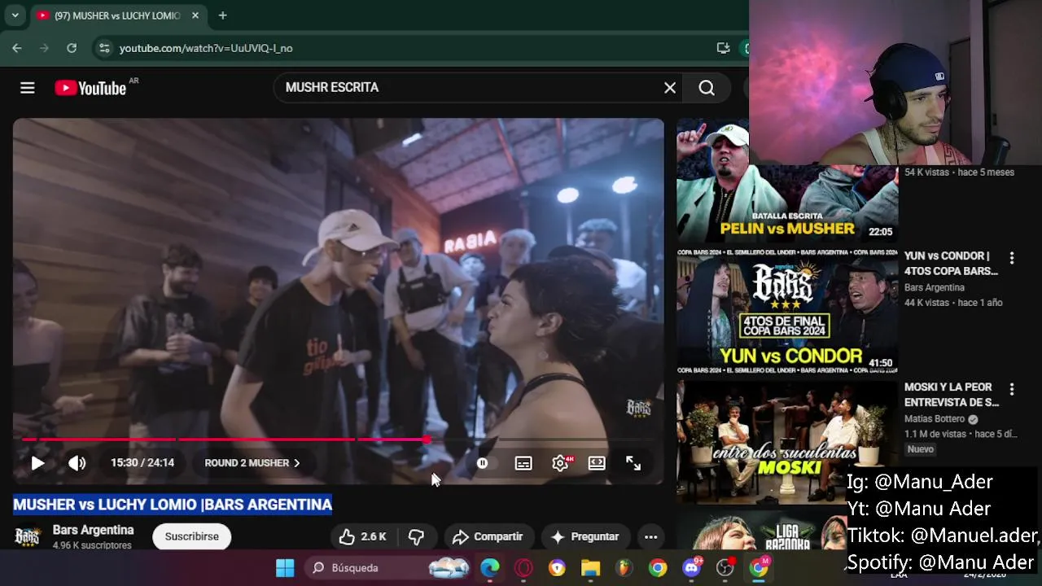
Task: Open Google Chrome from the taskbar
Action: [x=658, y=568]
